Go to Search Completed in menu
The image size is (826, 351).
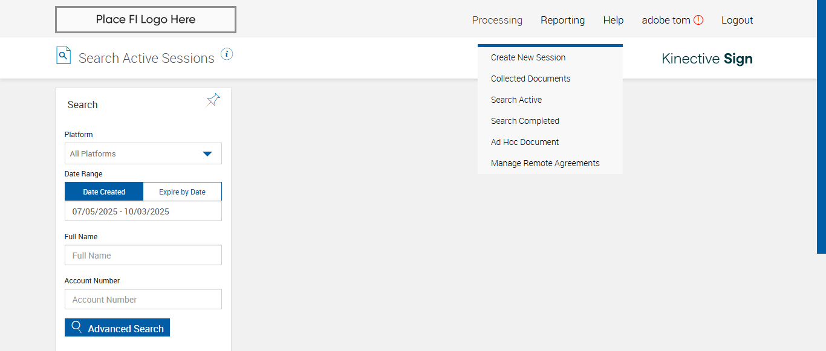(x=525, y=121)
